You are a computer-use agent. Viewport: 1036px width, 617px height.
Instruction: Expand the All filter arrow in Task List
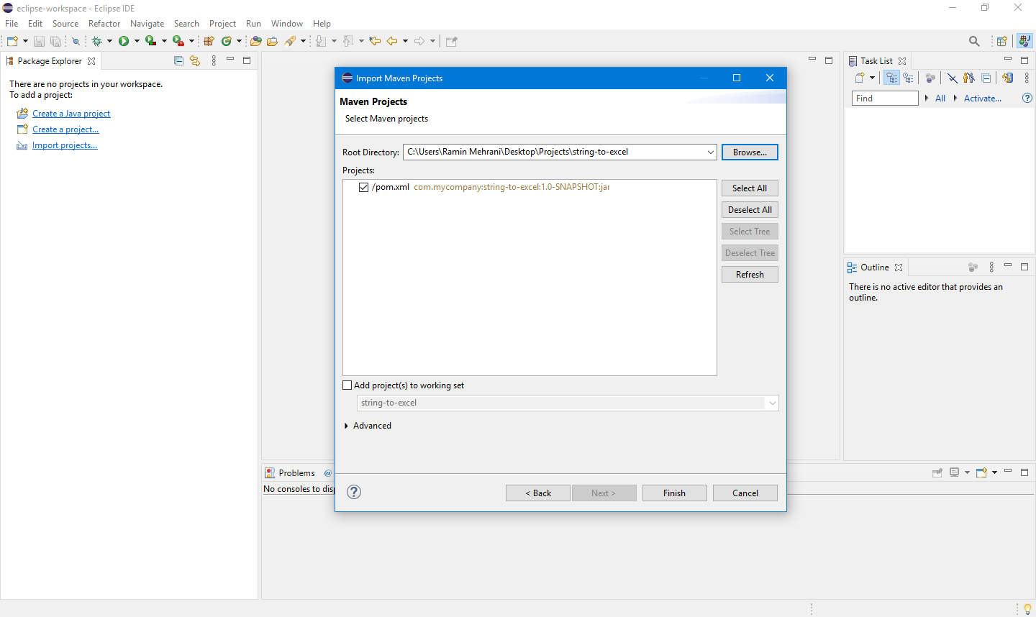[x=927, y=98]
